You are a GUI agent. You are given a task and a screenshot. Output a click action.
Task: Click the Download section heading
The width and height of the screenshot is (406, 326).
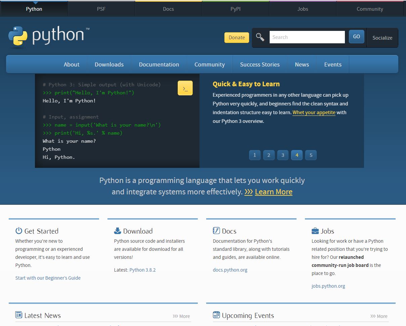[x=138, y=231]
